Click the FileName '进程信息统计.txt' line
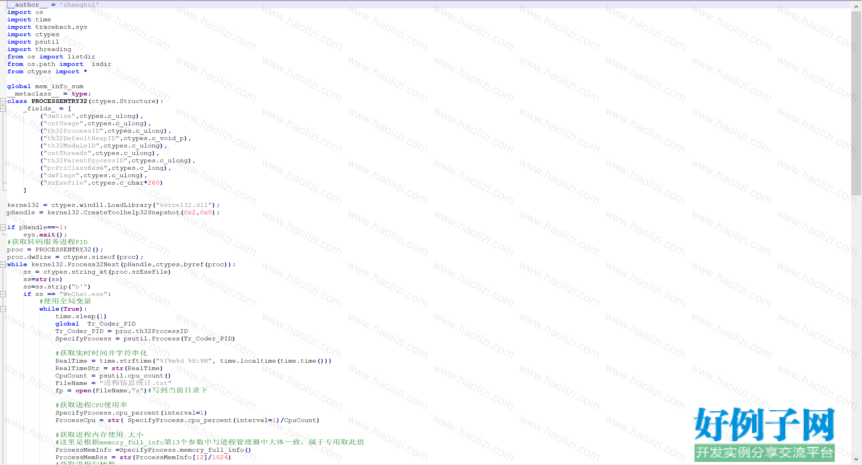 [x=113, y=383]
